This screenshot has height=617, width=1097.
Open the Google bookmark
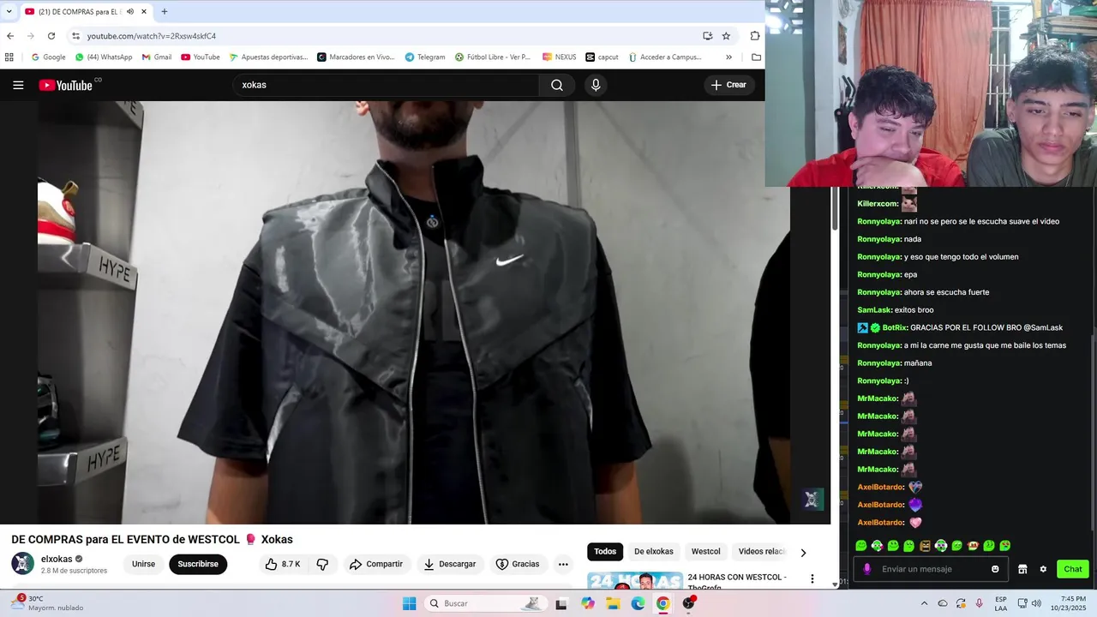(48, 57)
